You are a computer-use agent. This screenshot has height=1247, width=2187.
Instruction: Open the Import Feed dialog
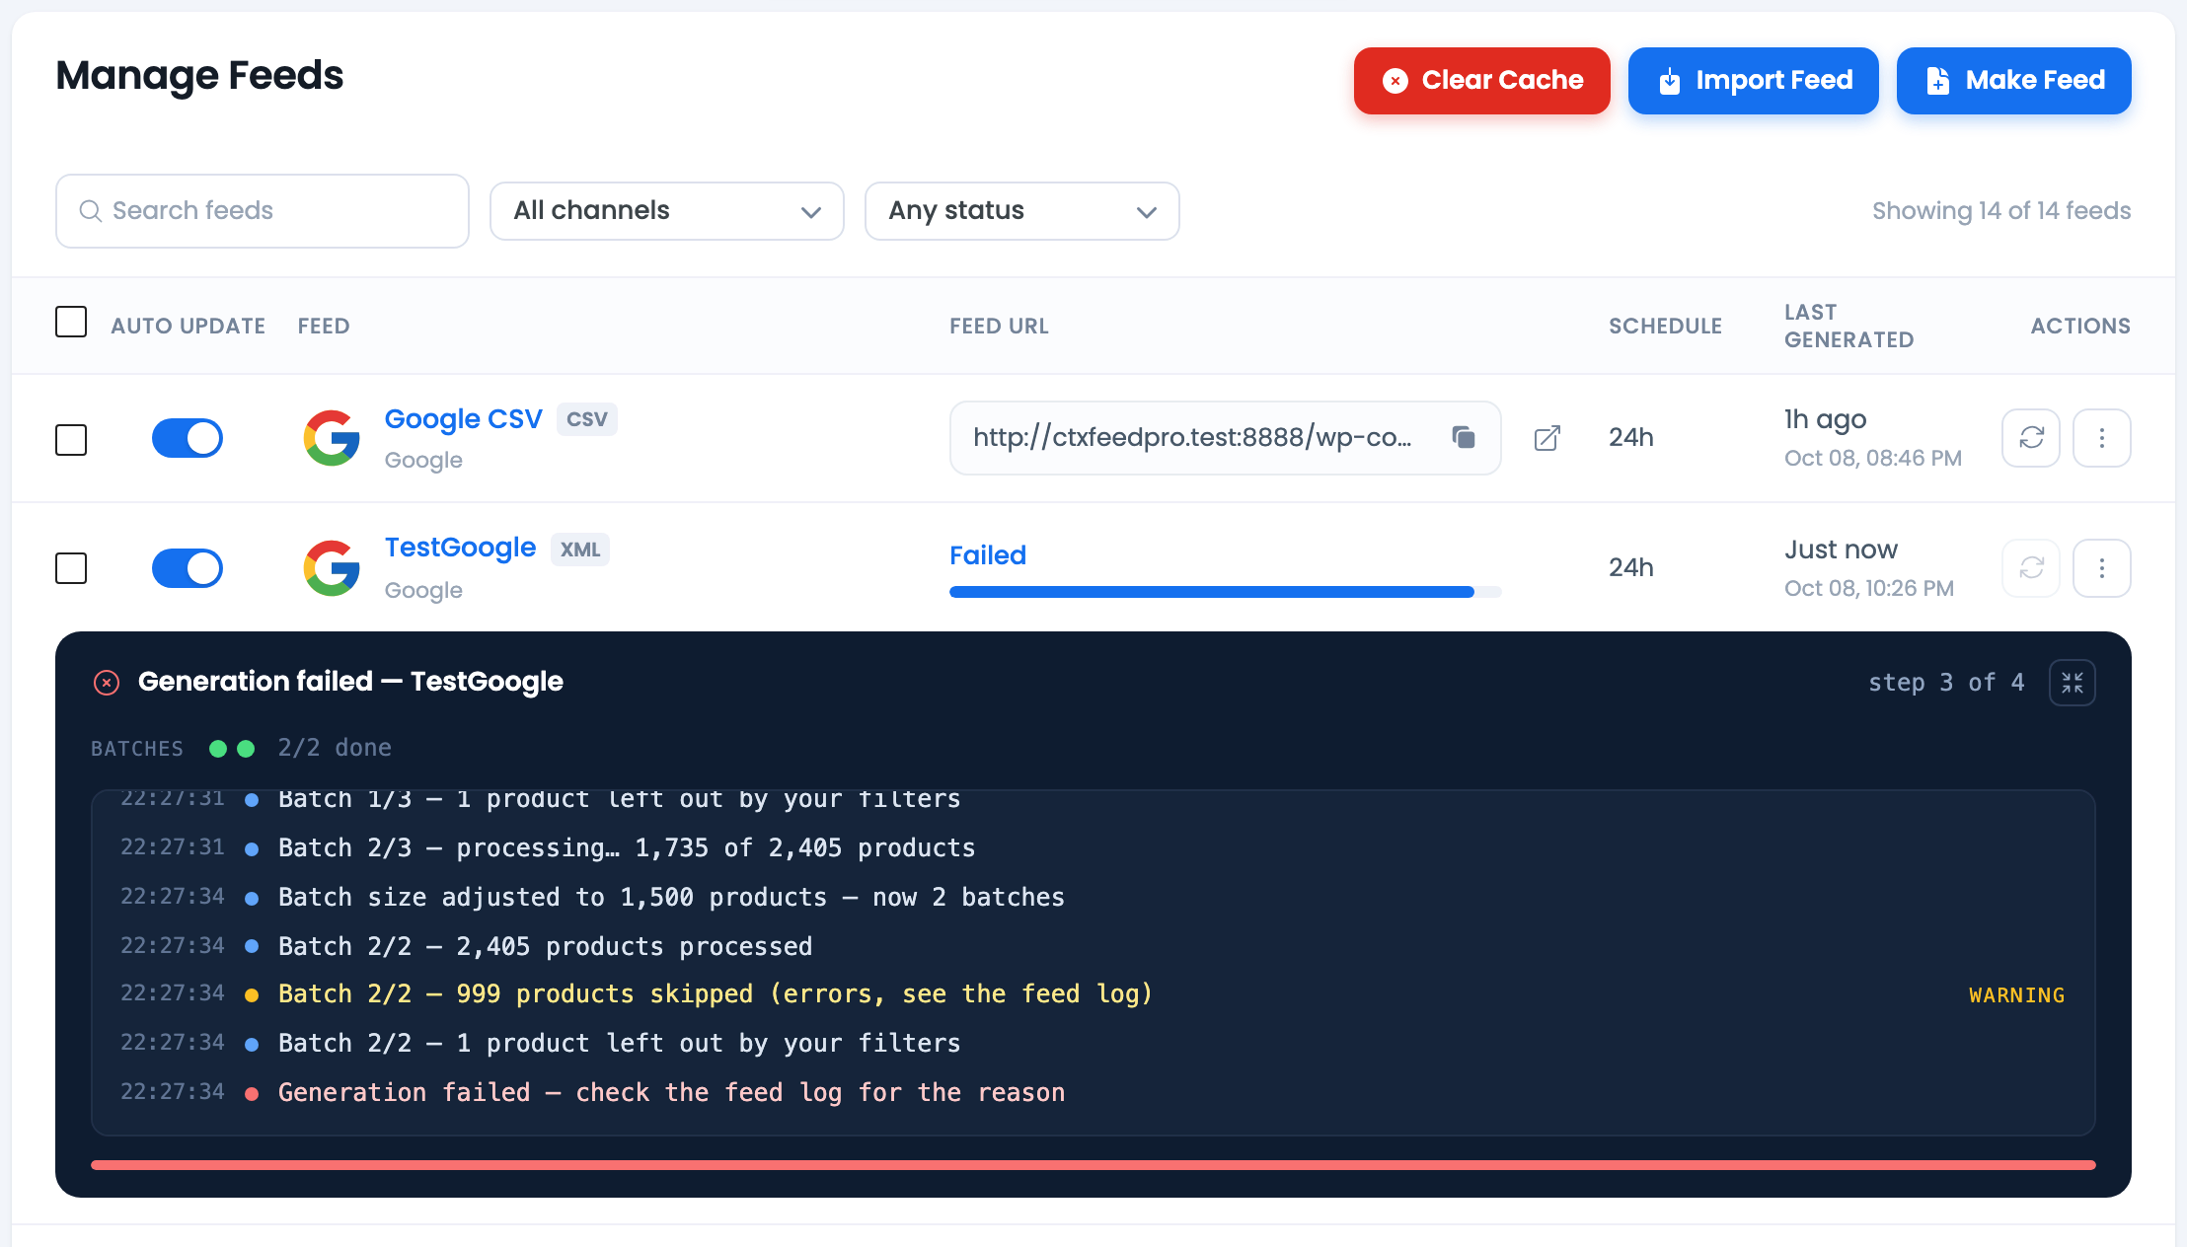coord(1753,81)
